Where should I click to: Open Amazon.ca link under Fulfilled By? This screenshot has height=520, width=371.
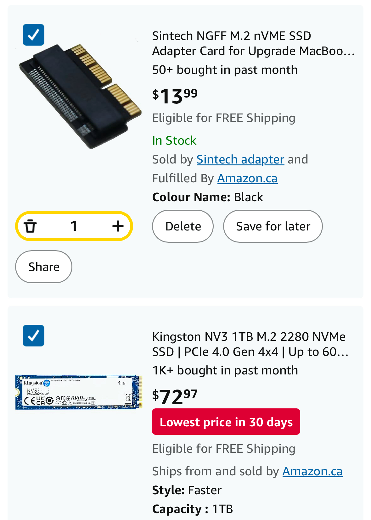point(247,178)
